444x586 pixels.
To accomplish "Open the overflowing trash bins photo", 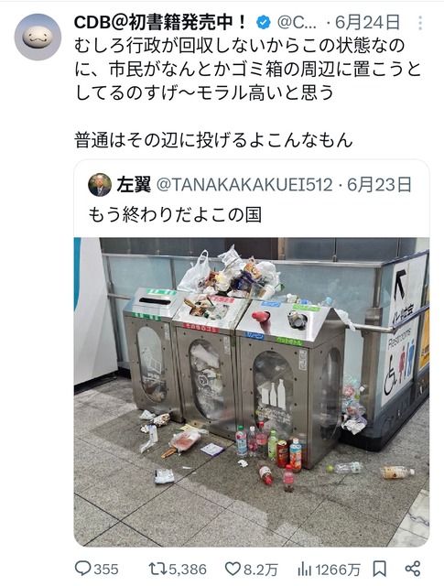I will pos(252,392).
